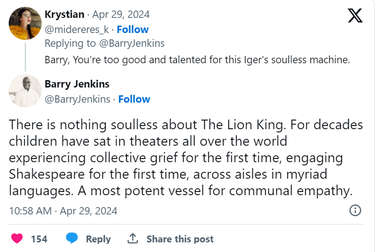Click the X logo icon

(355, 16)
